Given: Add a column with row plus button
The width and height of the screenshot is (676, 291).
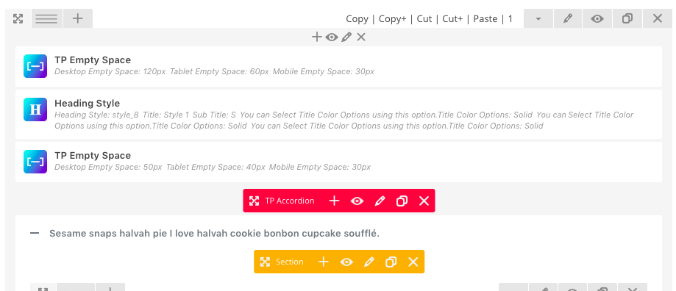Looking at the screenshot, I should [x=77, y=18].
